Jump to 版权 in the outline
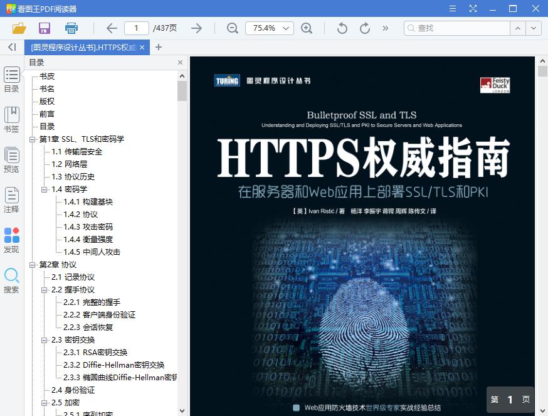Image resolution: width=548 pixels, height=416 pixels. click(47, 102)
